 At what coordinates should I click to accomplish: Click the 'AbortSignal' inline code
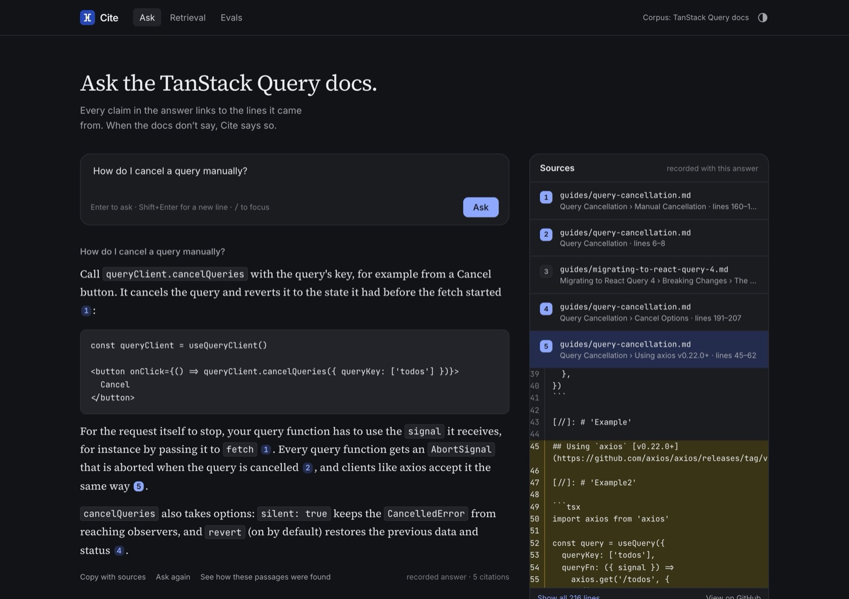[x=461, y=449]
